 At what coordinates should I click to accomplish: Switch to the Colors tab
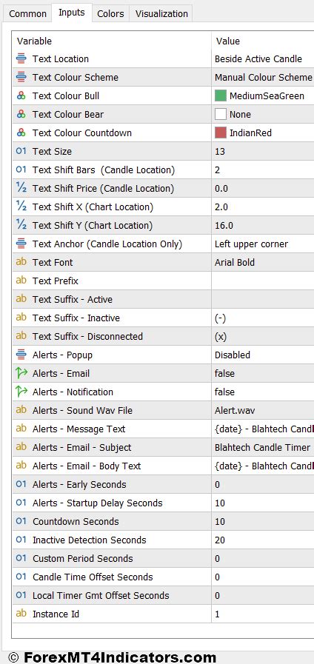(x=110, y=13)
